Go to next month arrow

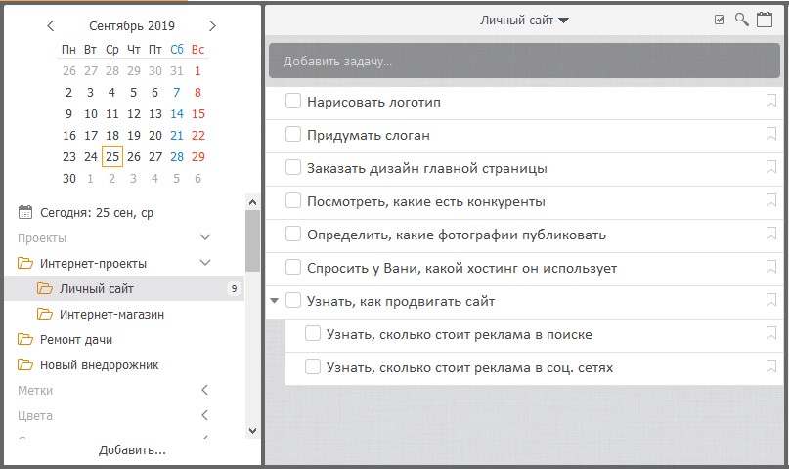coord(212,25)
